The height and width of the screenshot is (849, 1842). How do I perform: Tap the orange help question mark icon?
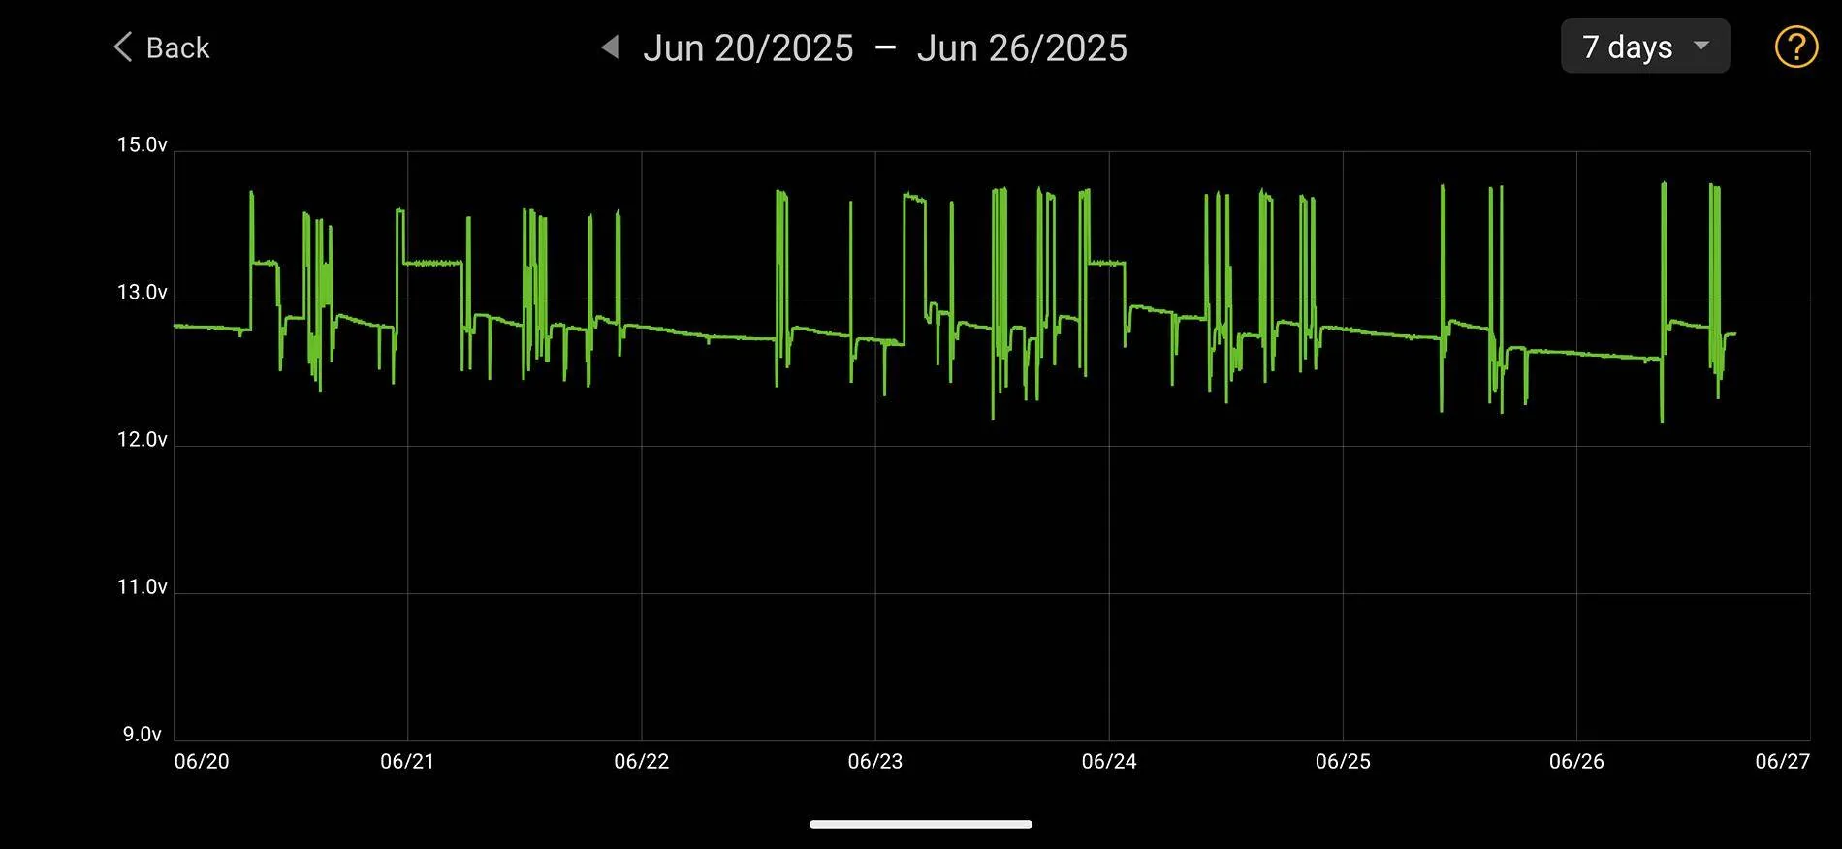[1795, 47]
